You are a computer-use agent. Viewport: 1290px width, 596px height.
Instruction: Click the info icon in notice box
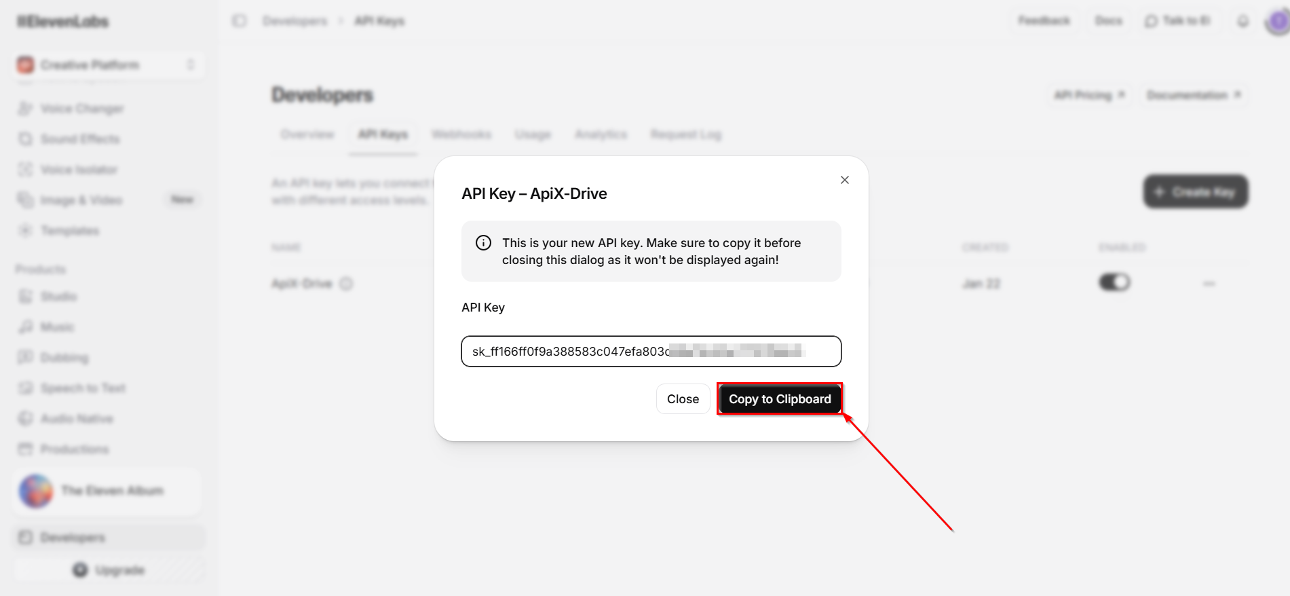(x=483, y=243)
